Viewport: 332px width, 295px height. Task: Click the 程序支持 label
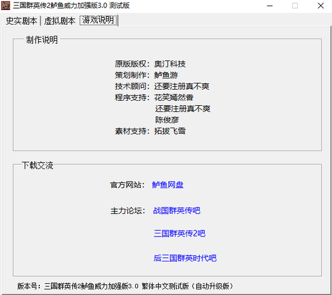(x=132, y=97)
